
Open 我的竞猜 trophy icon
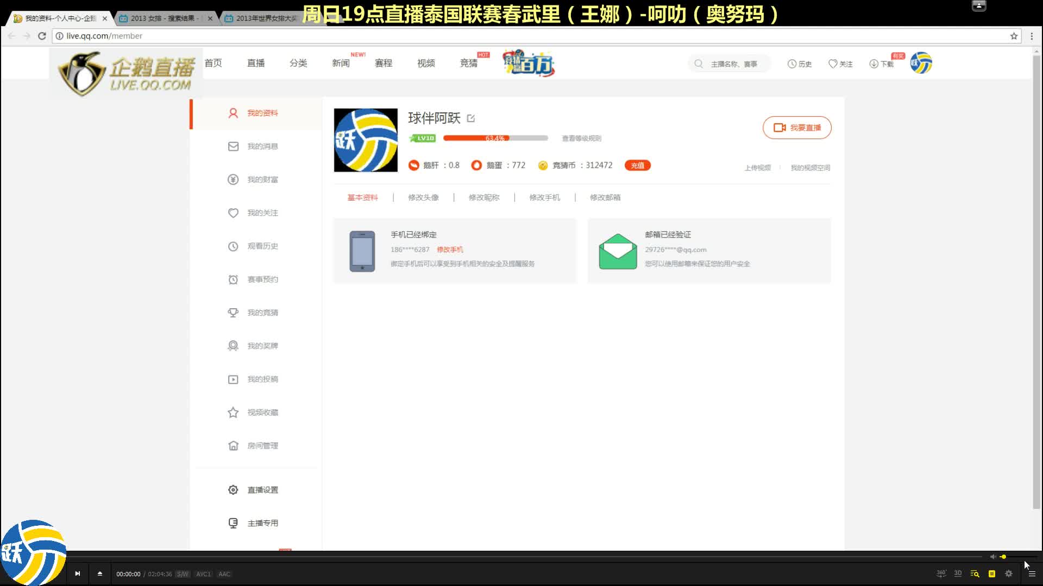(233, 313)
